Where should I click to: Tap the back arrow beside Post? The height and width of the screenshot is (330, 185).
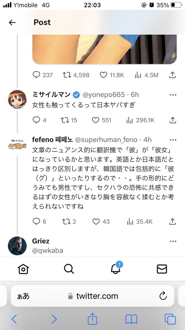(x=12, y=22)
